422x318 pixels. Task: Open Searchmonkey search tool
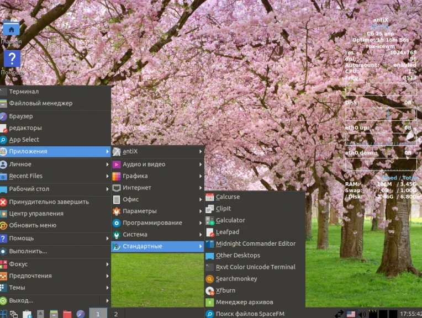[236, 279]
